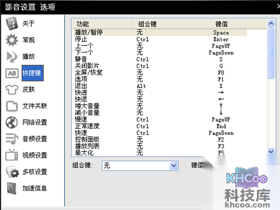Open 音频设置 page
280x210 pixels.
(35, 139)
